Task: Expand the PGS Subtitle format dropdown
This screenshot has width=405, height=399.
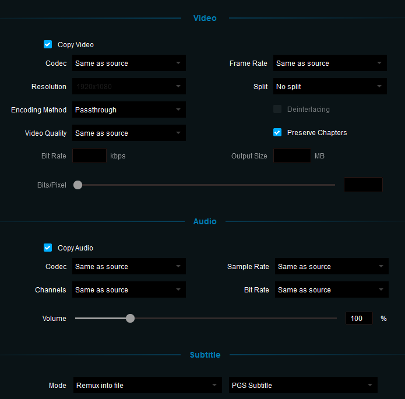Action: point(303,385)
